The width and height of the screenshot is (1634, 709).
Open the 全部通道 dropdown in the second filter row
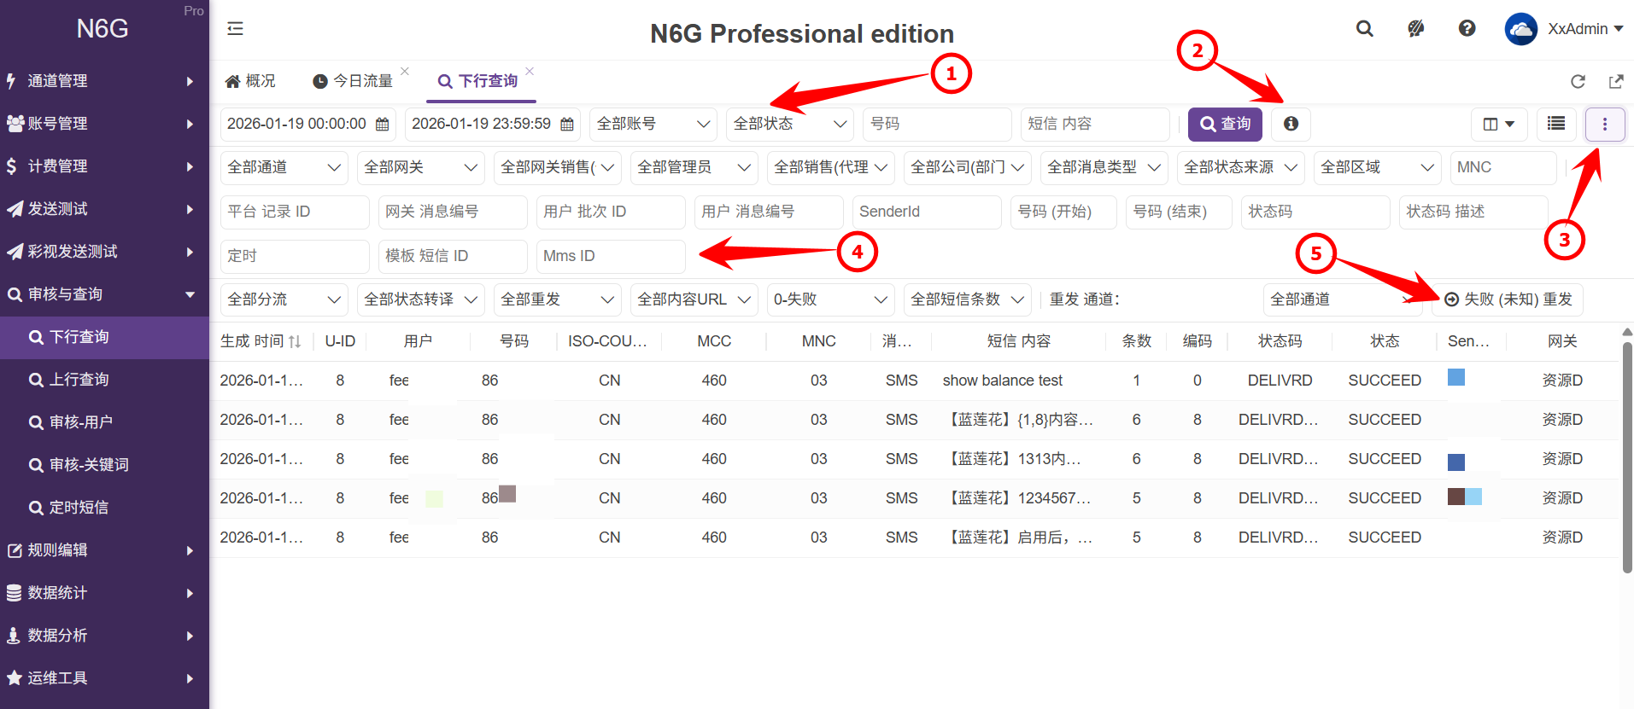coord(284,168)
